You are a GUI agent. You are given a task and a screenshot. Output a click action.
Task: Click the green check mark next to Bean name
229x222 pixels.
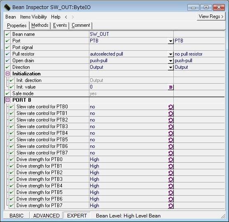pos(7,34)
